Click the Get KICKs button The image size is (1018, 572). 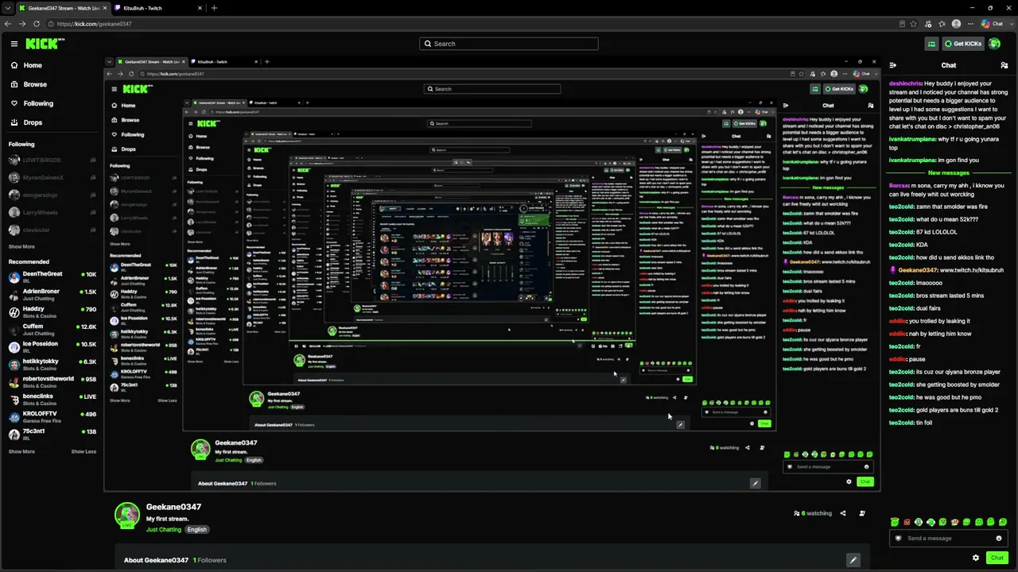962,44
